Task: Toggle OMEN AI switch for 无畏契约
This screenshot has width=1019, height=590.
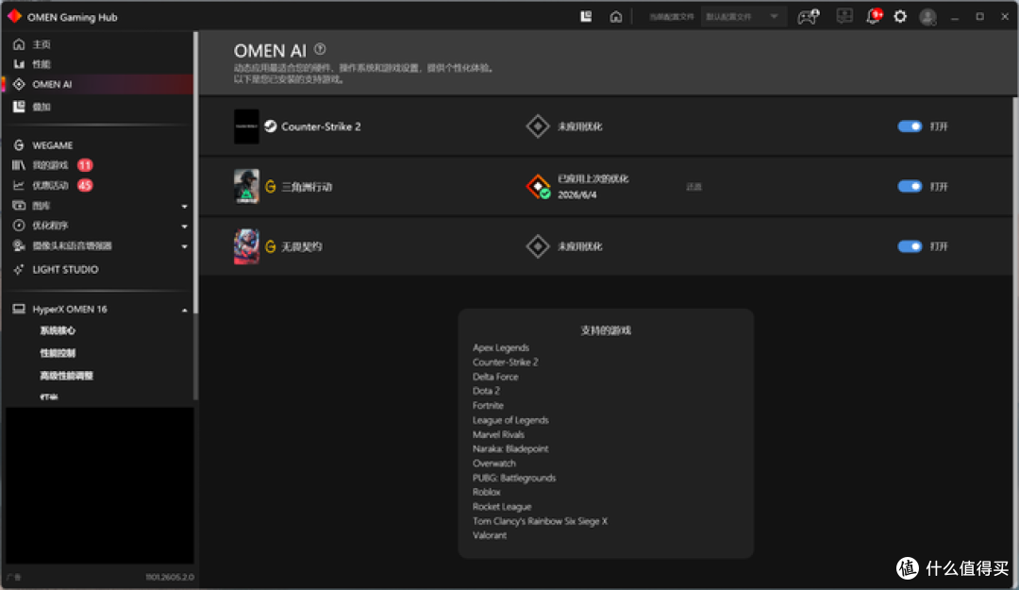Action: pyautogui.click(x=910, y=246)
